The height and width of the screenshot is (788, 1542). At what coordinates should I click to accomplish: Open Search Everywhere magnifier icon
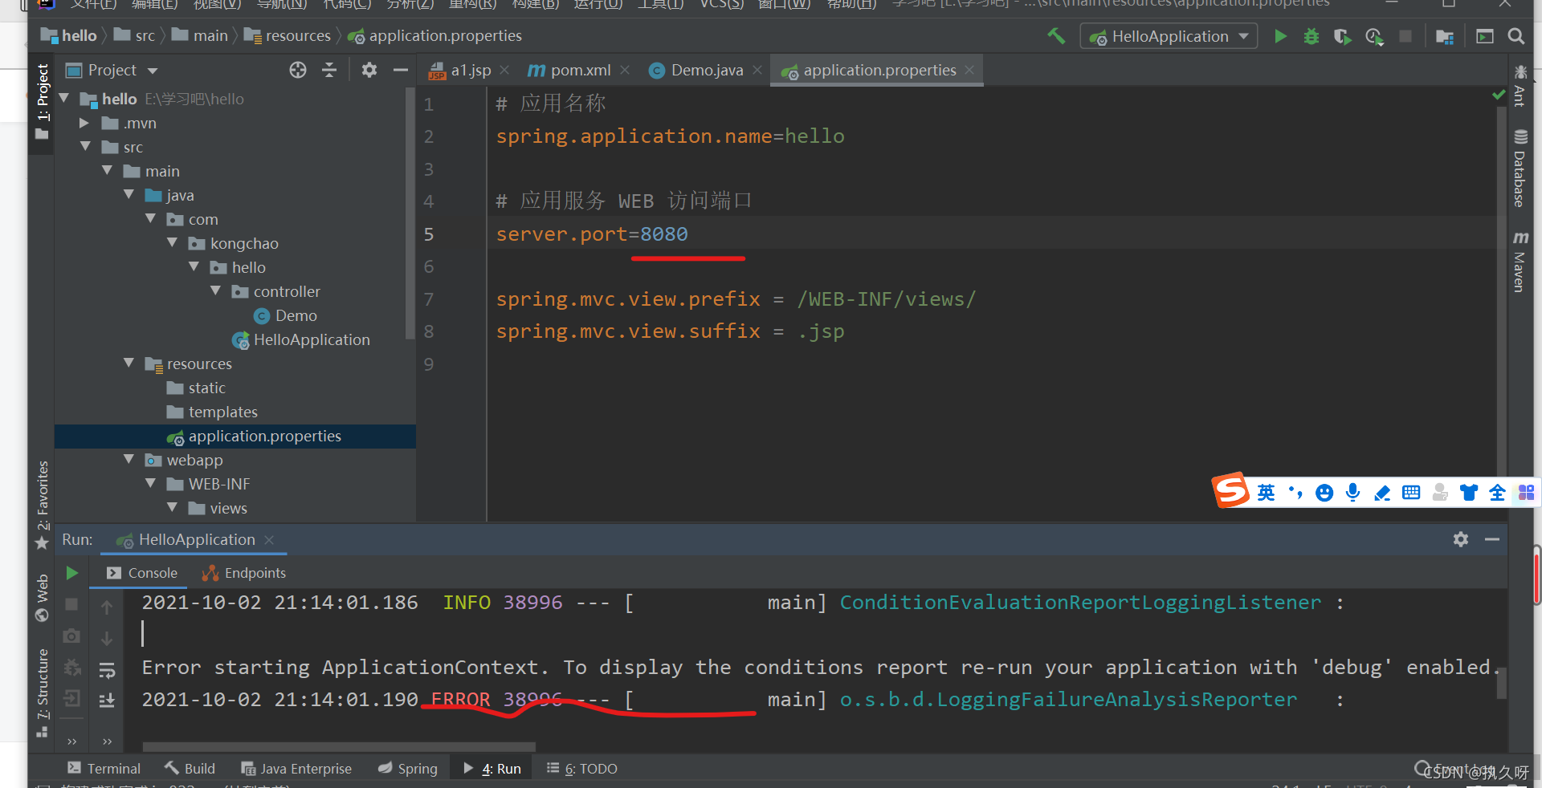(x=1515, y=36)
